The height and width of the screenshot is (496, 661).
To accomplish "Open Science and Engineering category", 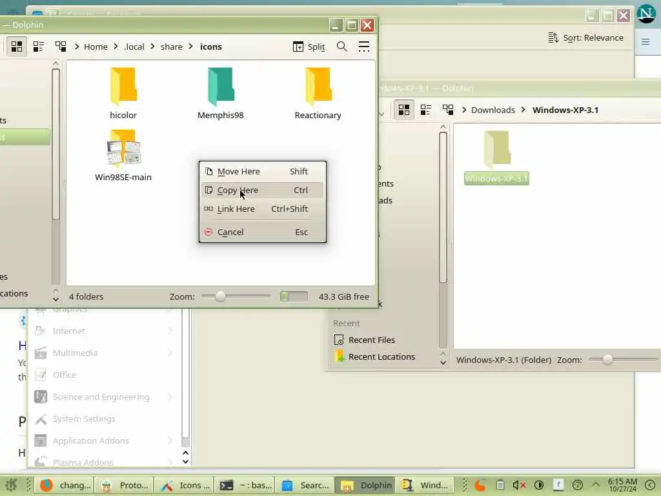I will pos(104,397).
